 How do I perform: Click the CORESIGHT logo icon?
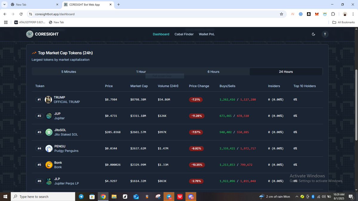30,34
